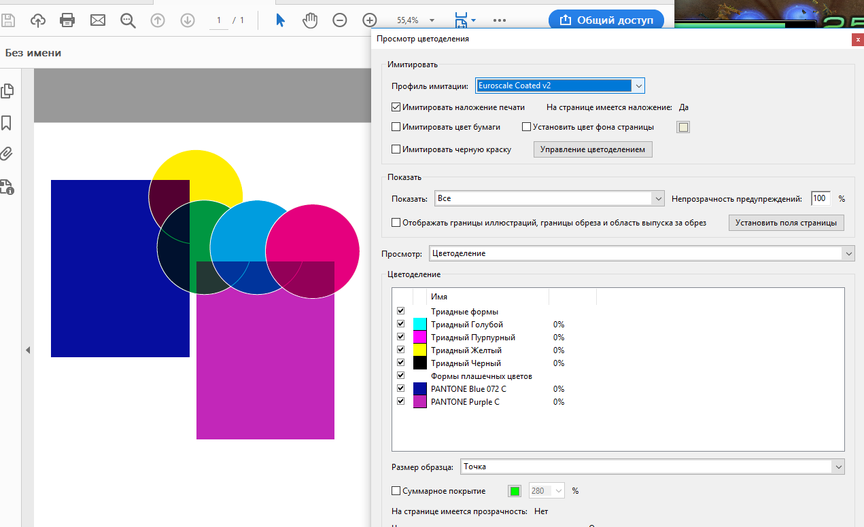Open 'Размер образца' dropdown
Viewport: 864px width, 527px height.
click(x=652, y=467)
